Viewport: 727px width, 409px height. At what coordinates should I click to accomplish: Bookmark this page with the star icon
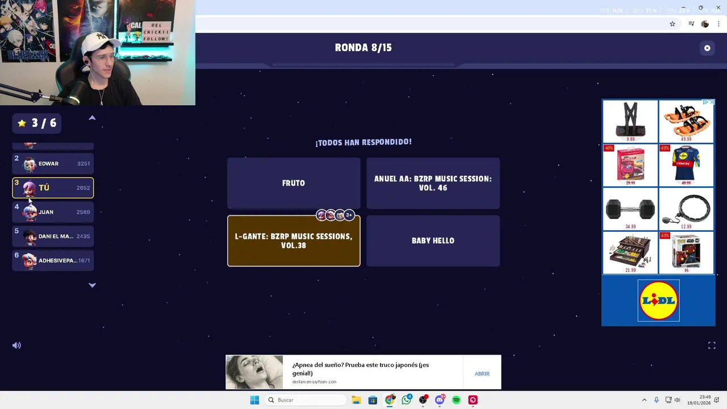click(672, 24)
